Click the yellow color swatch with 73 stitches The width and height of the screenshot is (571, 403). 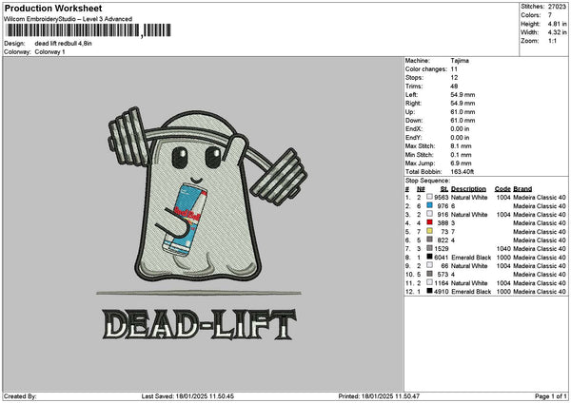click(430, 231)
